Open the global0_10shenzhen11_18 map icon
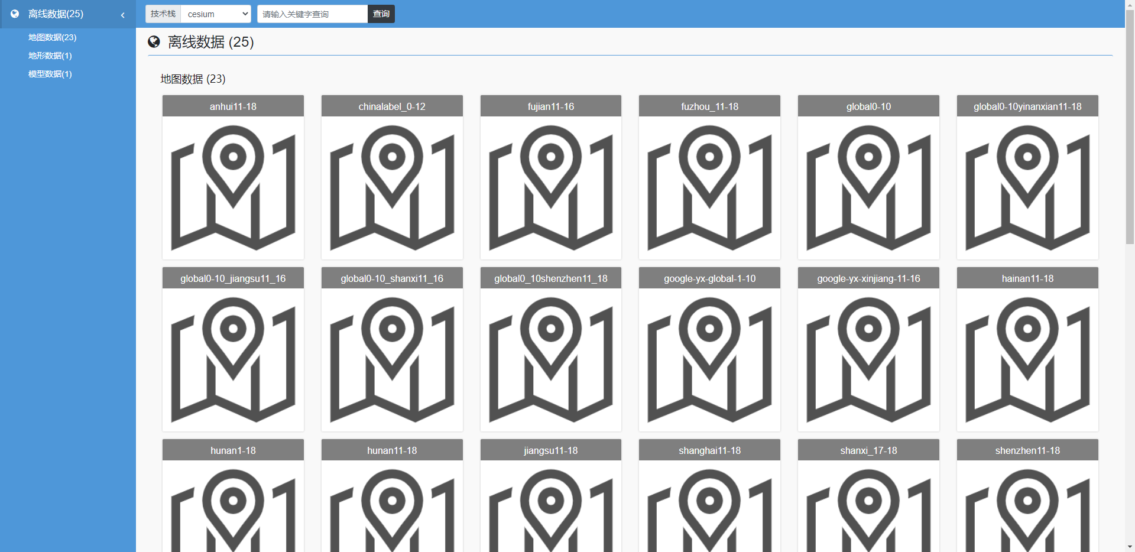 (x=551, y=360)
